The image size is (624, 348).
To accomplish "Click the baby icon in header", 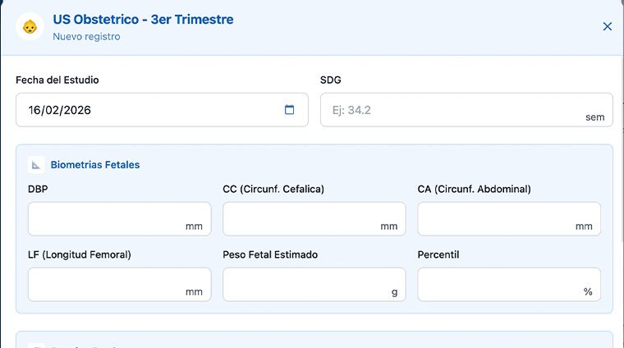I will tap(30, 27).
